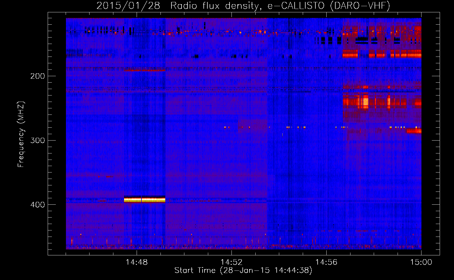Click the '14:52' time tick label
The height and width of the screenshot is (280, 454).
(x=231, y=262)
